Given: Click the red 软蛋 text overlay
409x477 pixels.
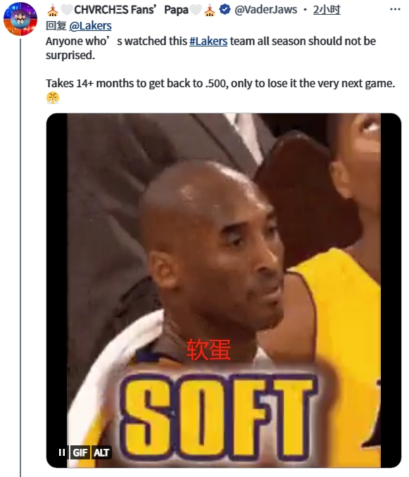Looking at the screenshot, I should (x=208, y=350).
